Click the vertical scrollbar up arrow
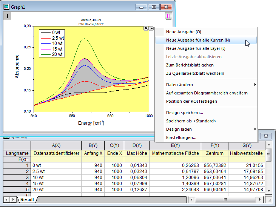 (x=268, y=145)
